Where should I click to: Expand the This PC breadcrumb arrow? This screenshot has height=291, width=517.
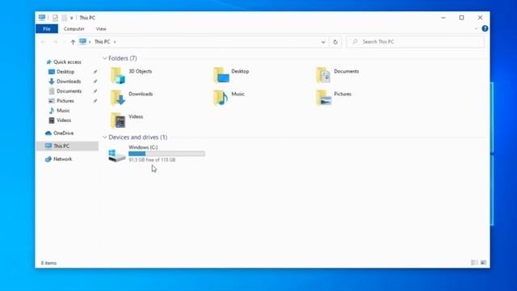pos(115,42)
